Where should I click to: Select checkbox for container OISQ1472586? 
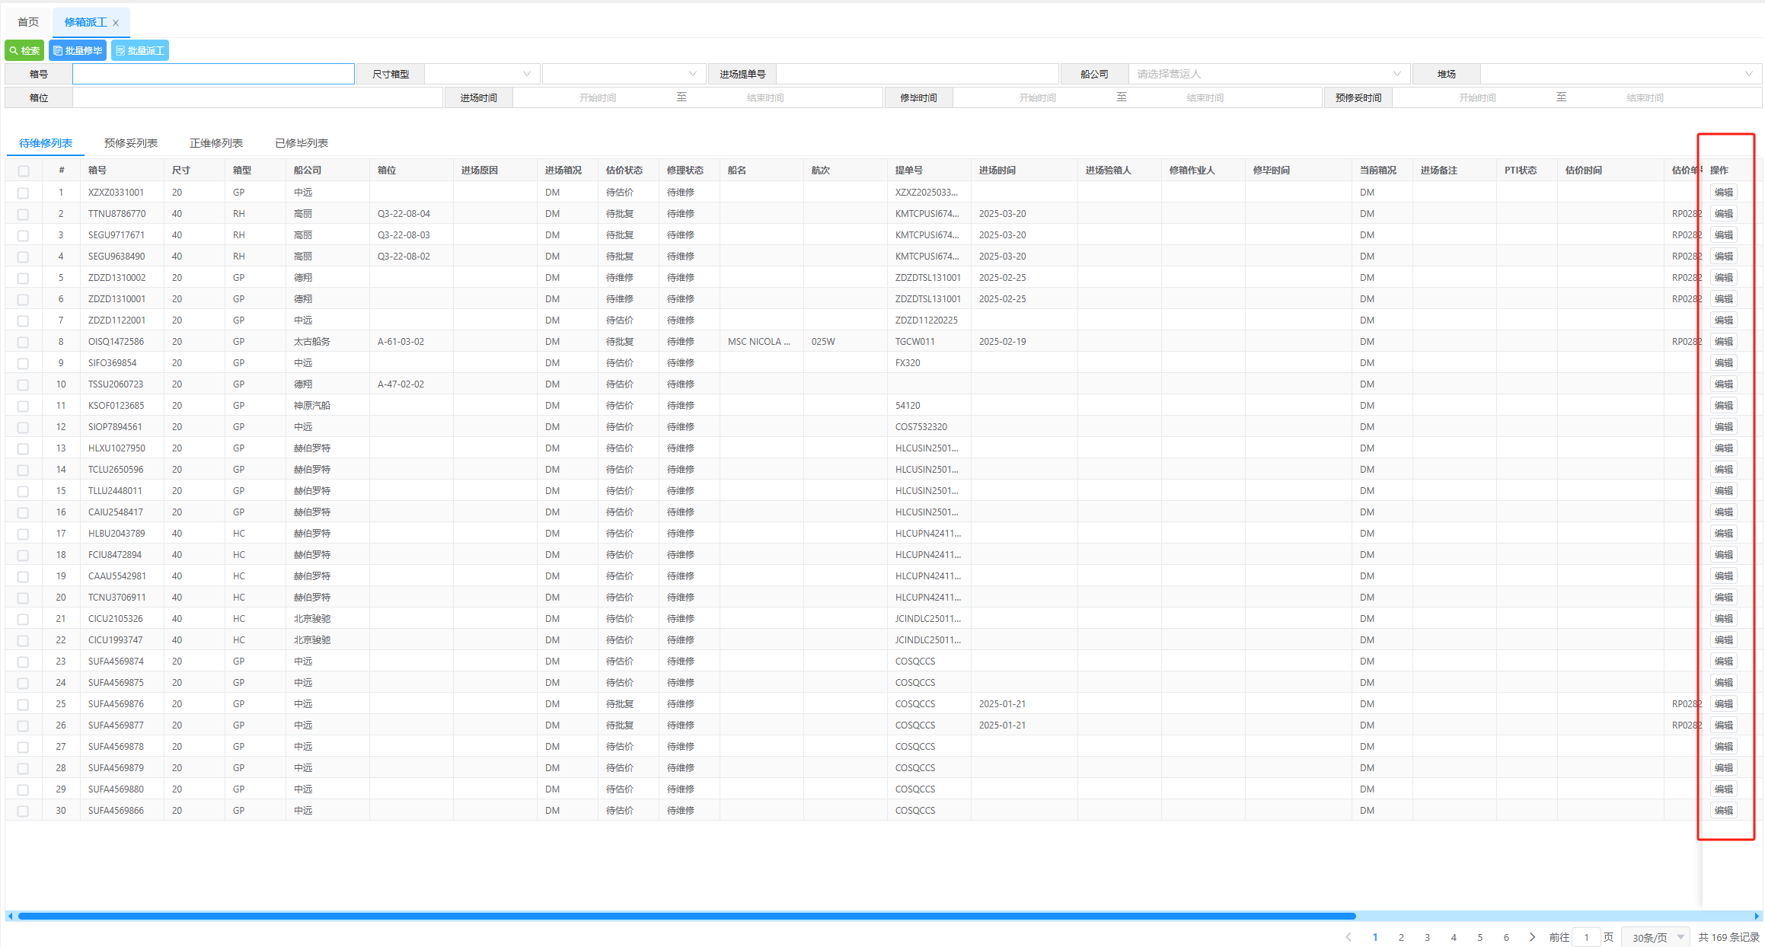24,343
